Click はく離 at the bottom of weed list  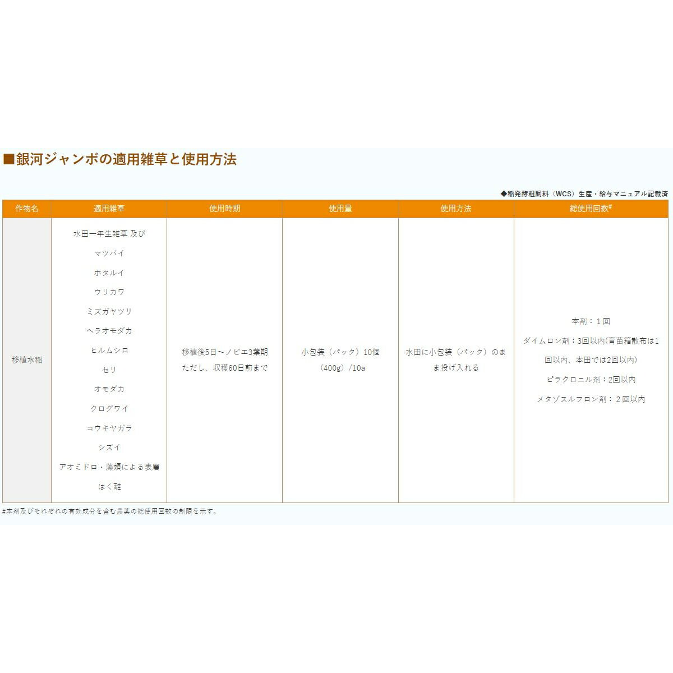[x=109, y=486]
